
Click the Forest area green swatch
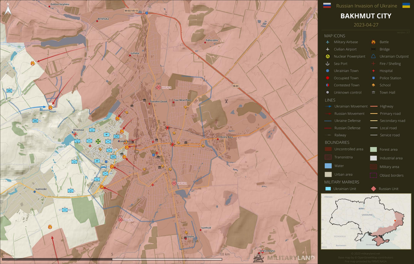(x=374, y=149)
